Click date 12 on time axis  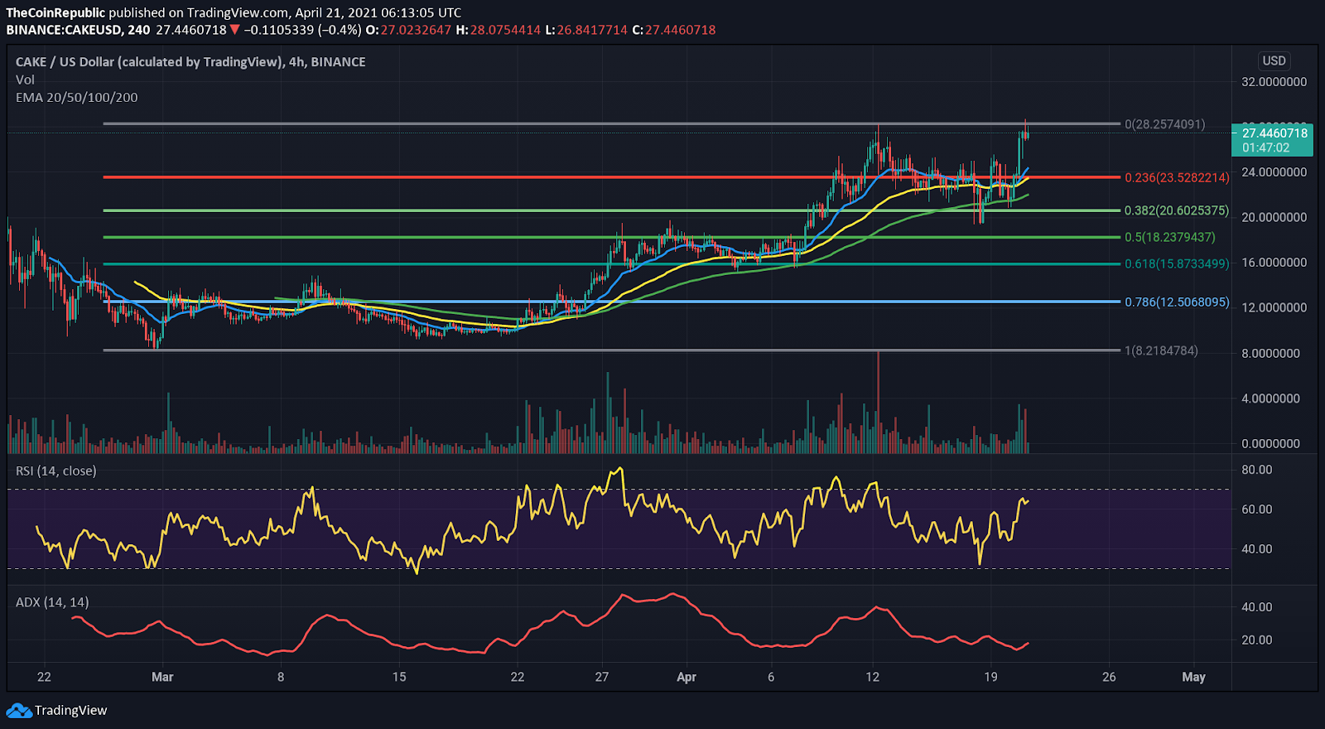[x=872, y=677]
